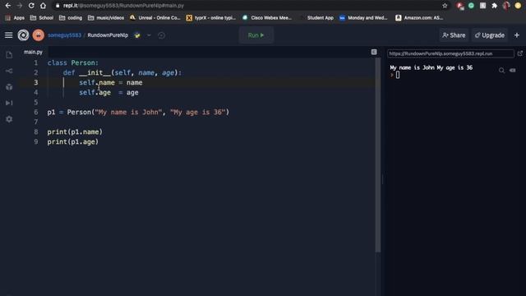Image resolution: width=526 pixels, height=296 pixels.
Task: Toggle the editor layout panel icon
Action: point(374,52)
